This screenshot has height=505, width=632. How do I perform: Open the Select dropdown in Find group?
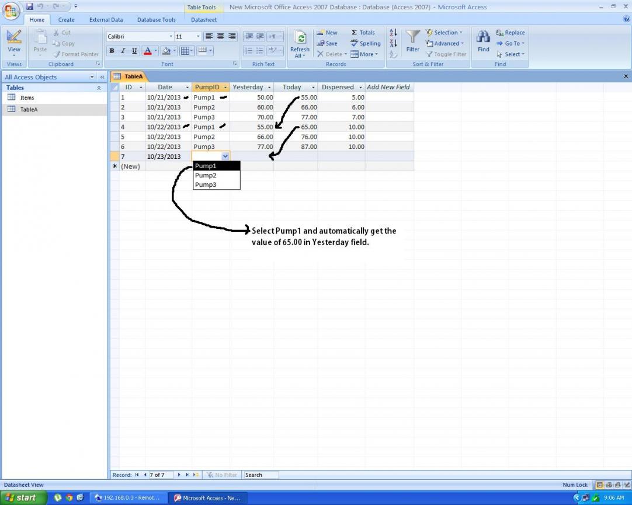point(511,54)
